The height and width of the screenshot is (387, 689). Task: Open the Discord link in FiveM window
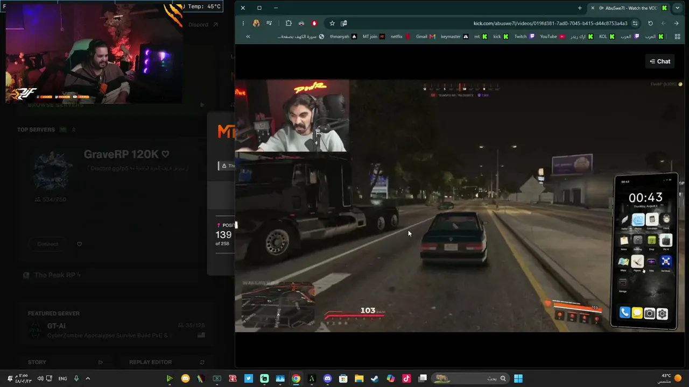(202, 25)
